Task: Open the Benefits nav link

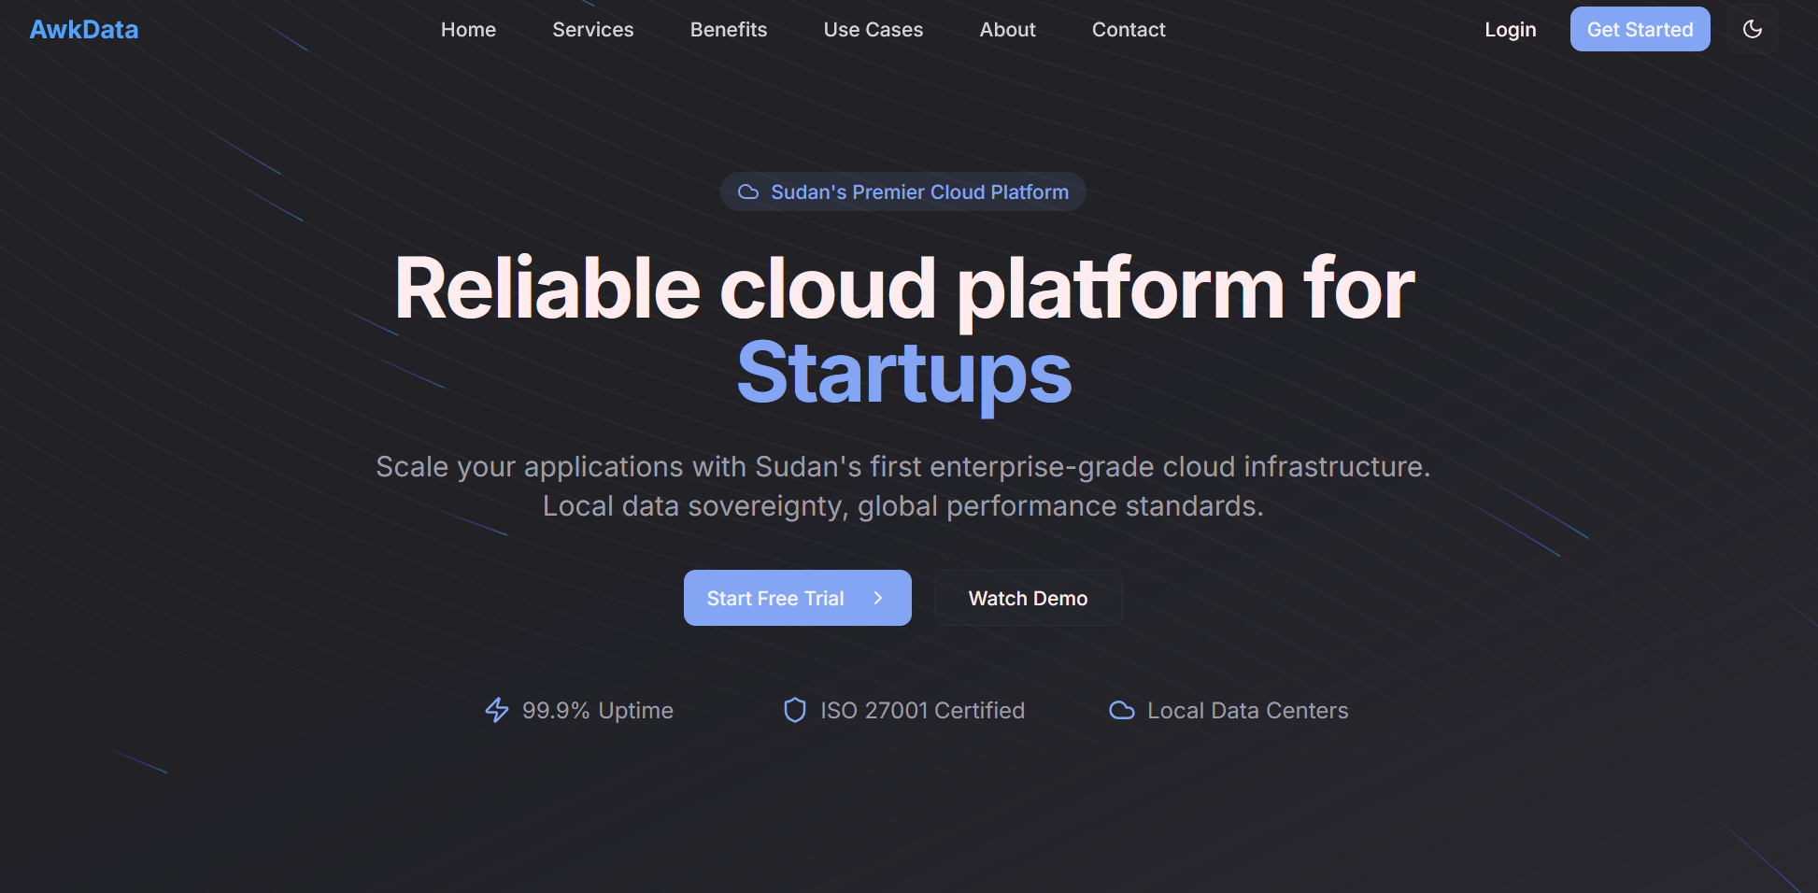Action: click(x=729, y=29)
